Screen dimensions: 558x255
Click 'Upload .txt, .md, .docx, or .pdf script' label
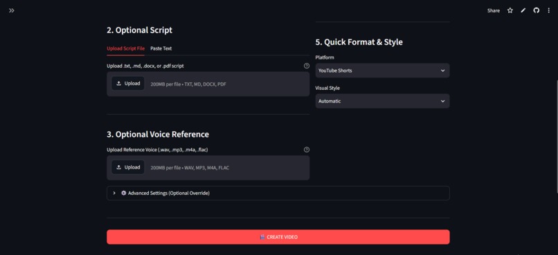click(x=145, y=66)
